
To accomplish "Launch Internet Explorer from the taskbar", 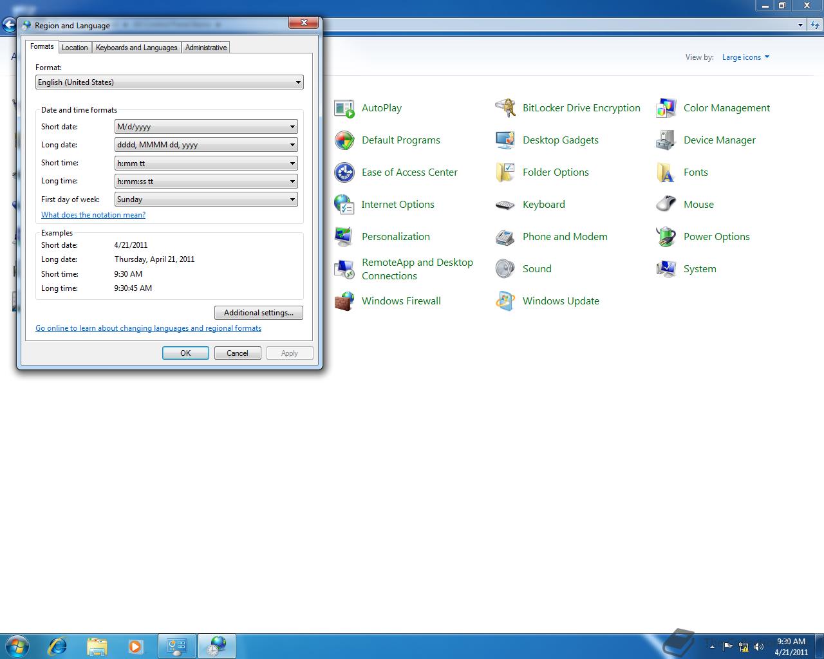I will 57,646.
